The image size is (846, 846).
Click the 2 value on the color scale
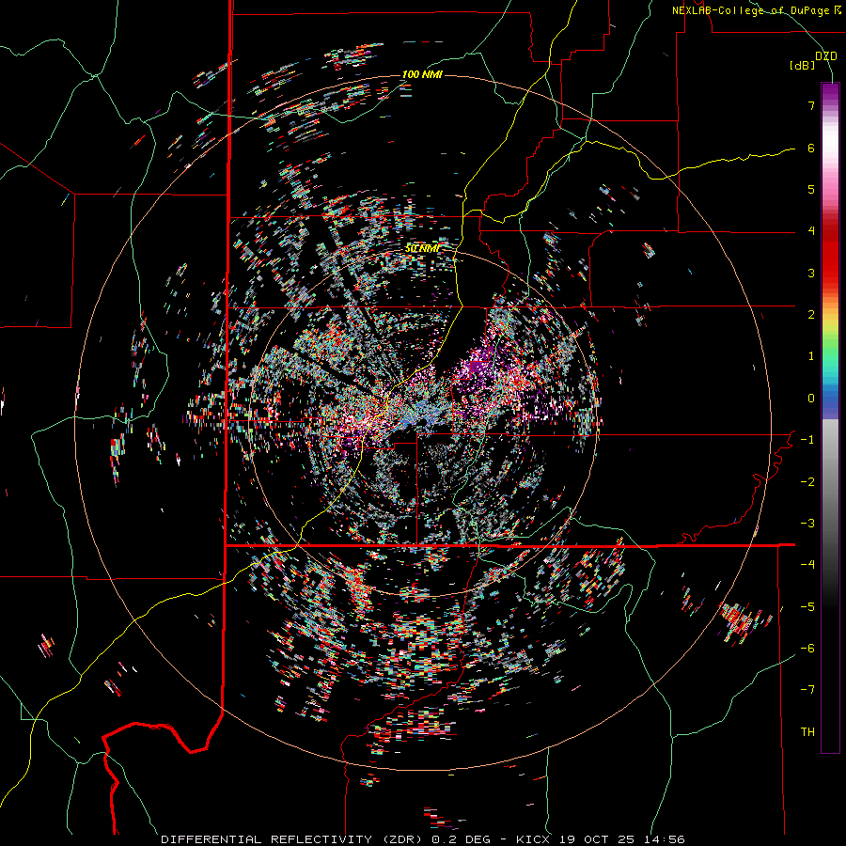811,315
